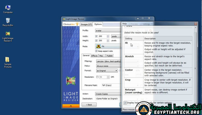Click the Stretch setting in help table
Screen dimensions: 202x115
129,56
